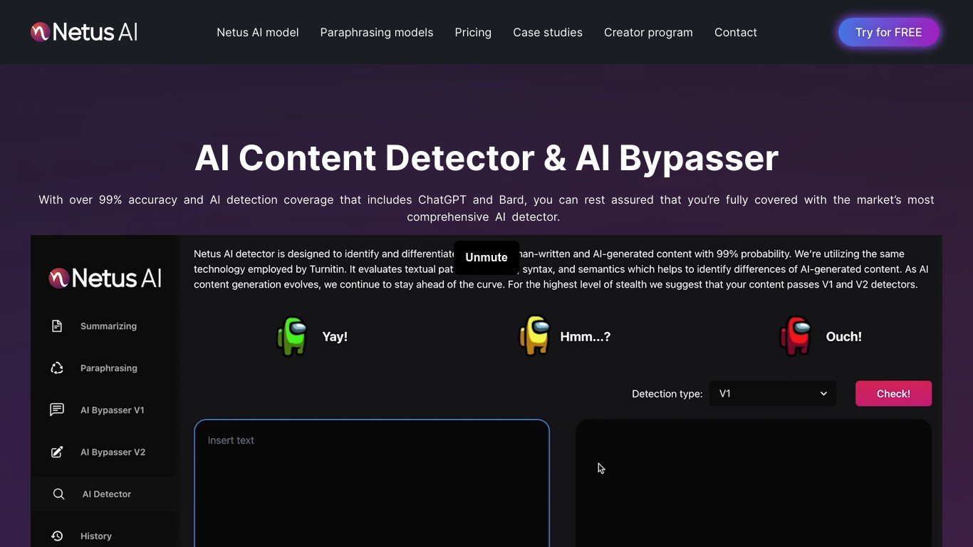Open the Detection type V1 dropdown
The height and width of the screenshot is (547, 973).
(x=772, y=394)
